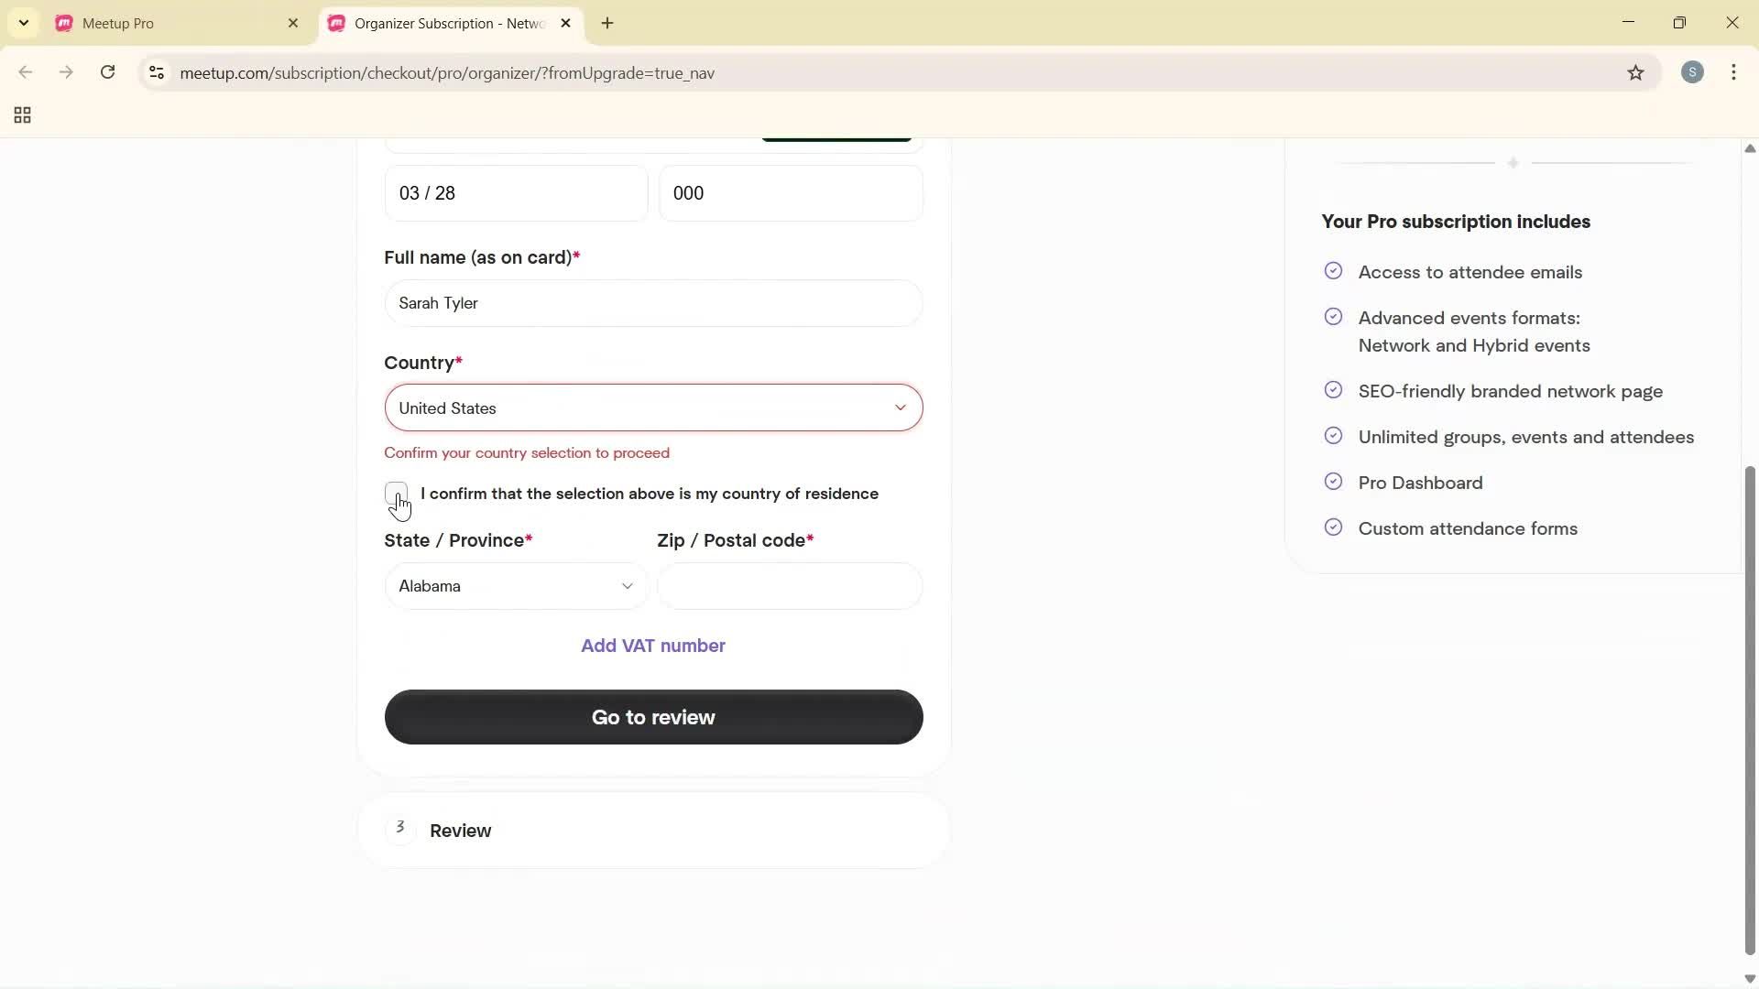Click the tab groups grid icon
The height and width of the screenshot is (989, 1759).
click(21, 115)
